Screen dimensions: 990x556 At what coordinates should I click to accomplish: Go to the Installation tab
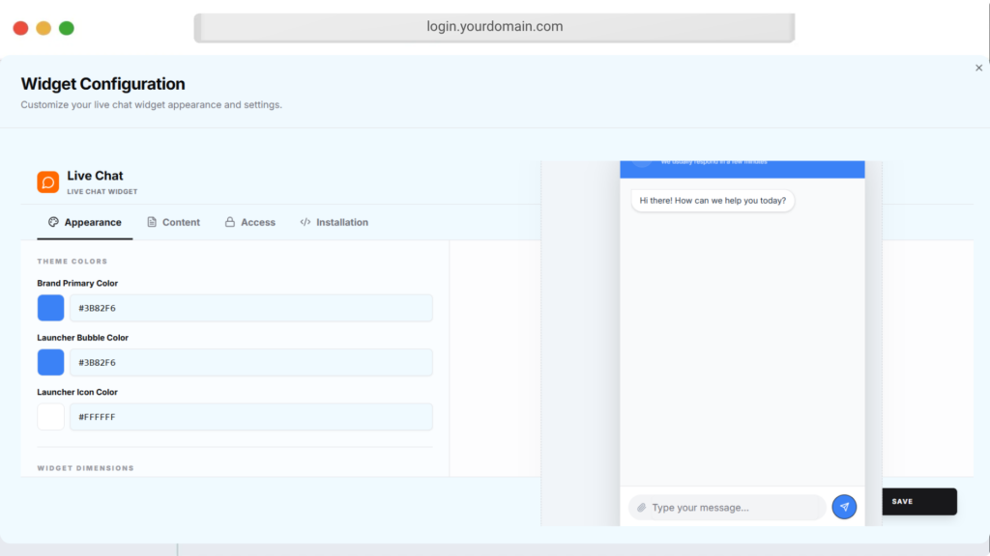click(334, 222)
